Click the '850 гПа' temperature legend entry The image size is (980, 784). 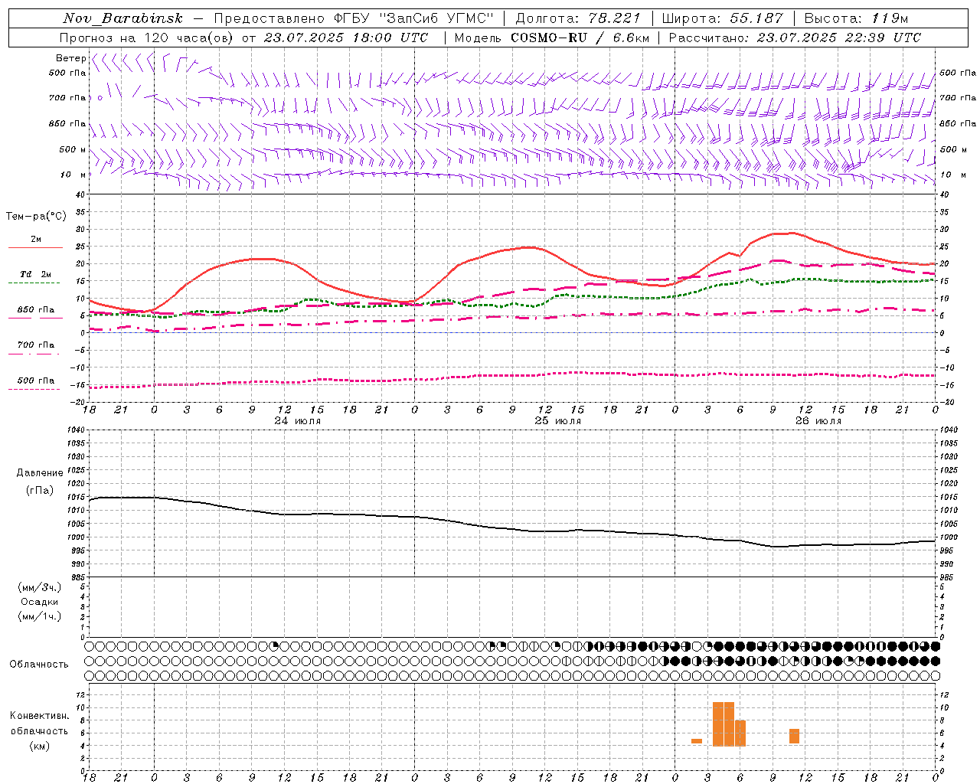[x=35, y=310]
